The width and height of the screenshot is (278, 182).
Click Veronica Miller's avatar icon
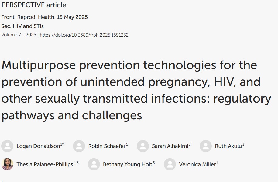click(x=170, y=164)
